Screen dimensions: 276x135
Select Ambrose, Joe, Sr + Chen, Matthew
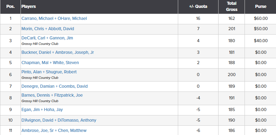54,131
